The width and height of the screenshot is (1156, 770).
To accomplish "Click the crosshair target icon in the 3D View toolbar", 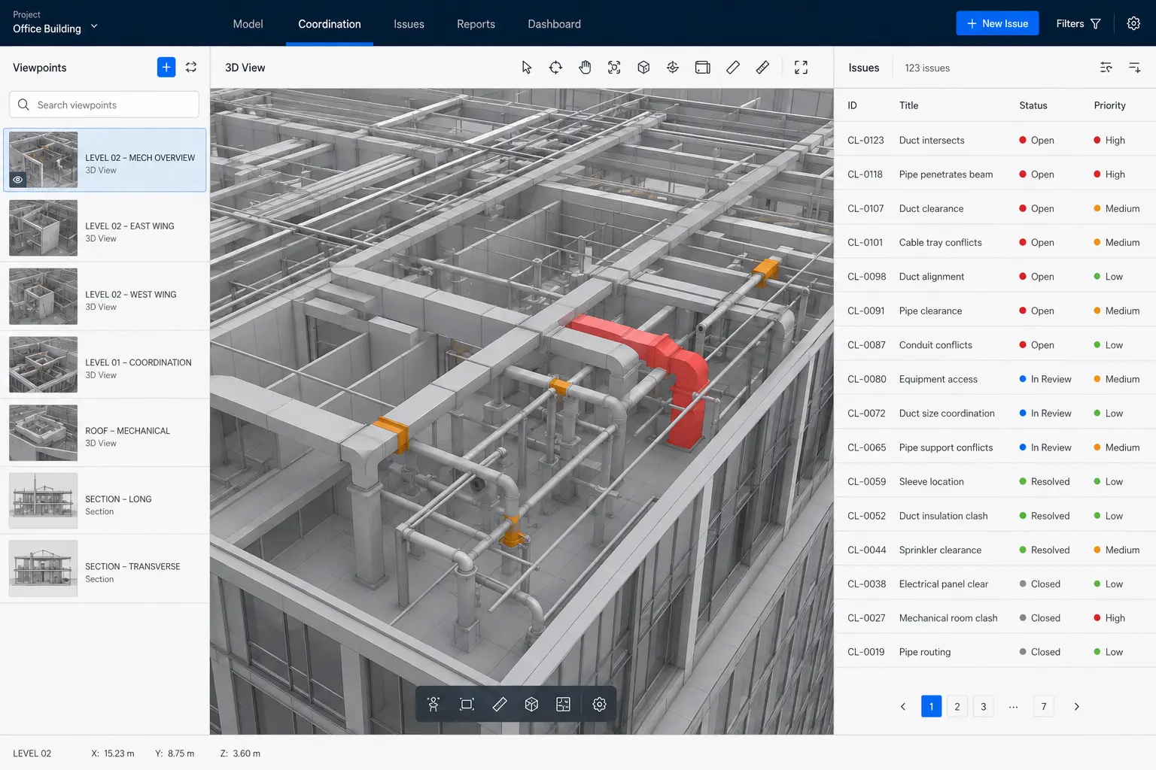I will click(673, 68).
